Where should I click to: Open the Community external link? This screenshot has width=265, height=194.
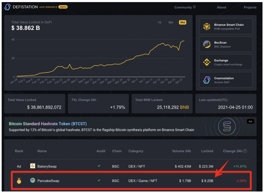coord(185,7)
